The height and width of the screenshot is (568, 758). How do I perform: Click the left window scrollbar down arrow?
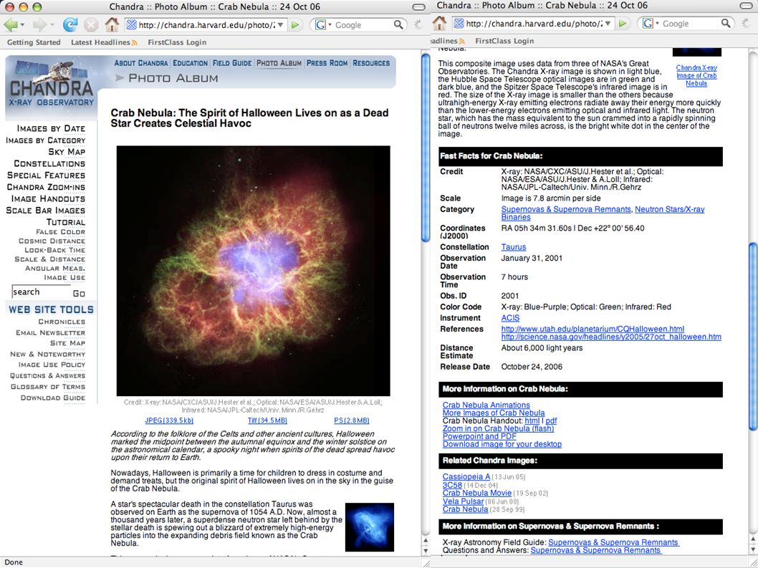click(x=426, y=550)
